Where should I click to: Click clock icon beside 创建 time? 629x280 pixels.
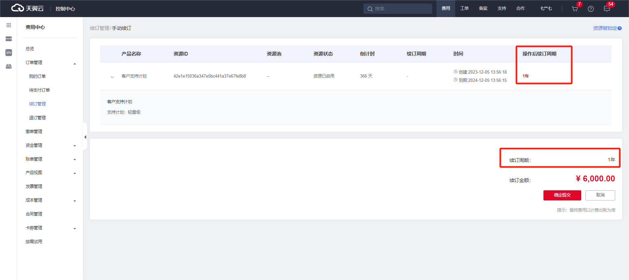pyautogui.click(x=456, y=72)
